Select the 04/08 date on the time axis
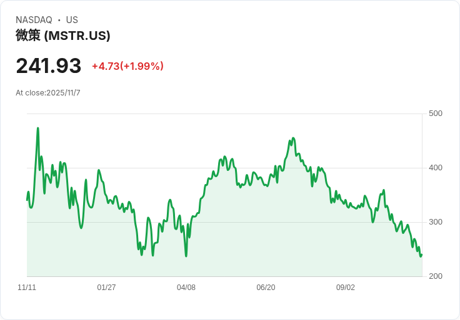 (186, 288)
